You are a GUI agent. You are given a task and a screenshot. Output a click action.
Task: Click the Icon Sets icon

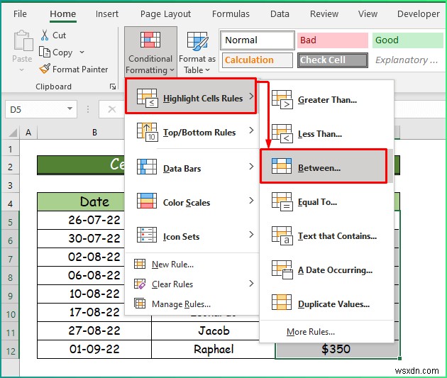coord(147,235)
